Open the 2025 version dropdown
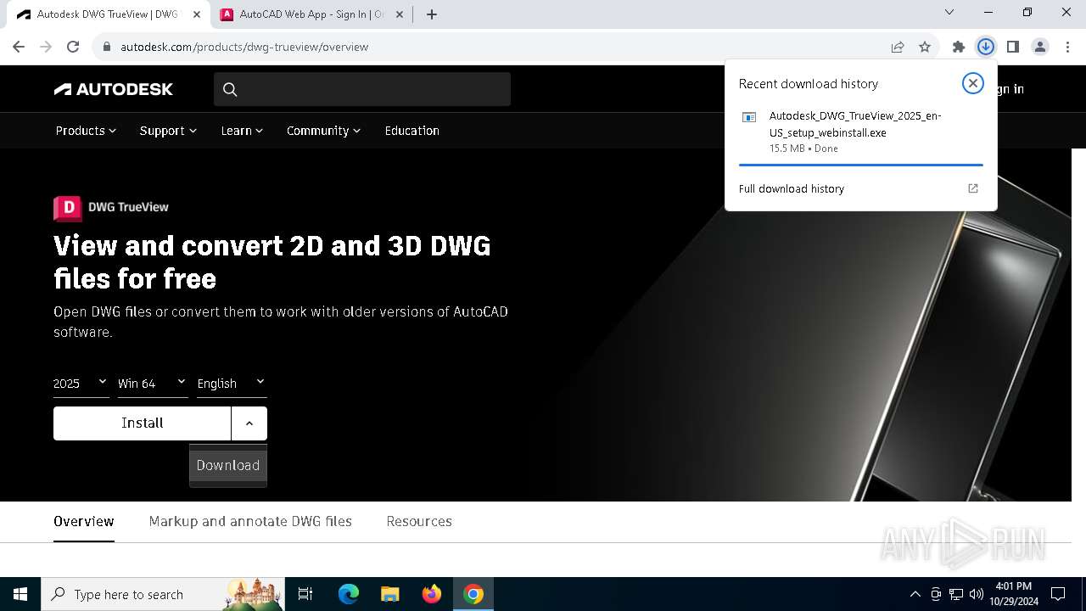This screenshot has height=611, width=1086. 81,384
